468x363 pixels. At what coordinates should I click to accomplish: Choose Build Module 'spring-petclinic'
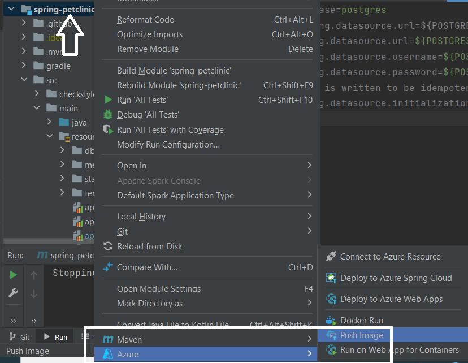207,71
